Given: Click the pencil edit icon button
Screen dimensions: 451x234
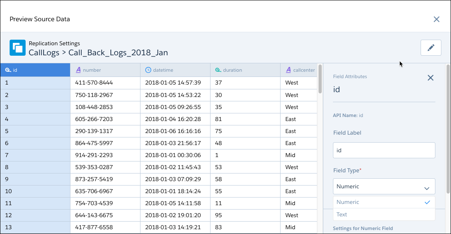Looking at the screenshot, I should [x=431, y=48].
